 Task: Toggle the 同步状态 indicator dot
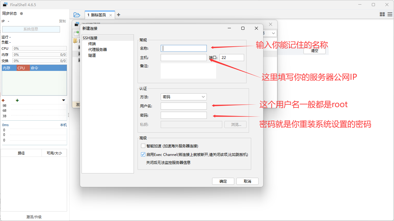[x=21, y=13]
